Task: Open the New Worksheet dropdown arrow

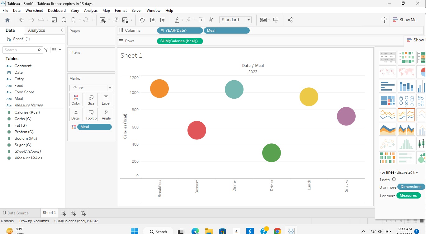Action: point(109,20)
